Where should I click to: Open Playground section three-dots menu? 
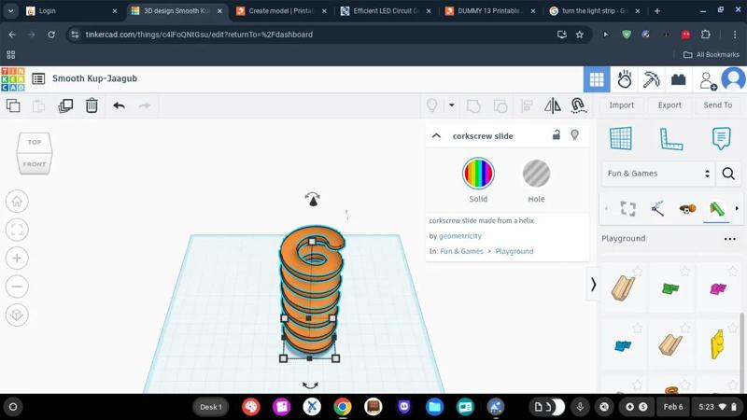729,239
